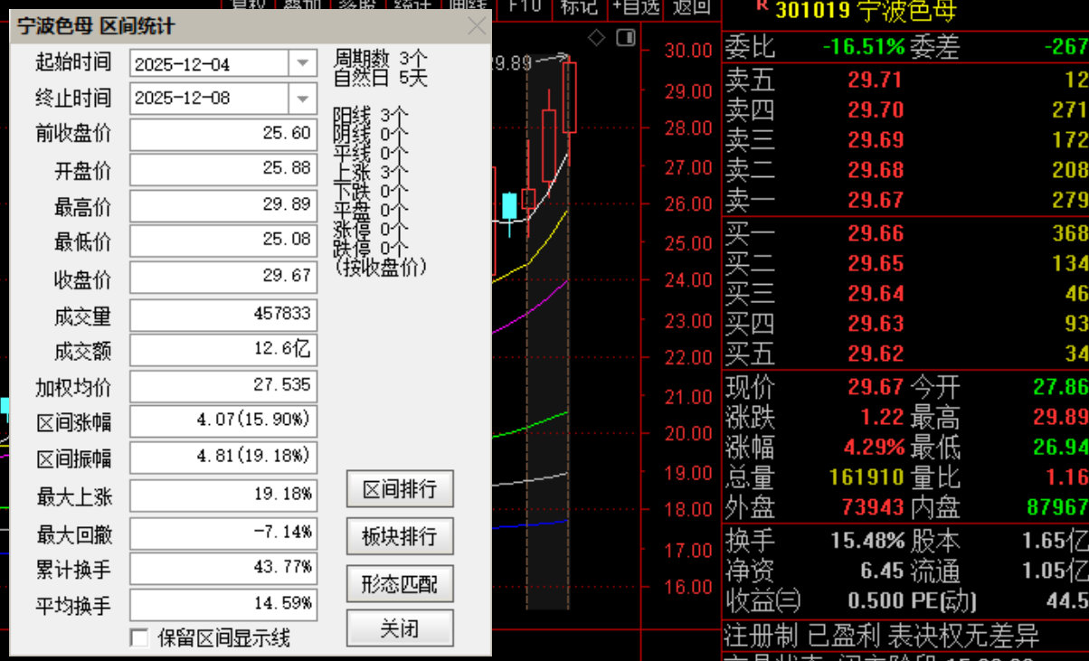Click the 卖二 price 29.68
The width and height of the screenshot is (1089, 661).
point(876,170)
